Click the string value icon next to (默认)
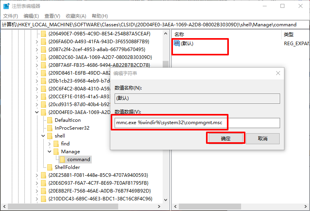This screenshot has width=310, height=211. pyautogui.click(x=177, y=43)
